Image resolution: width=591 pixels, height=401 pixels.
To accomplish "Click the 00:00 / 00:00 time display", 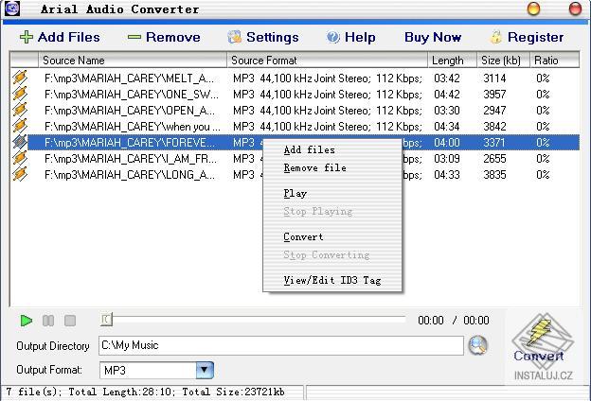I will pos(454,321).
